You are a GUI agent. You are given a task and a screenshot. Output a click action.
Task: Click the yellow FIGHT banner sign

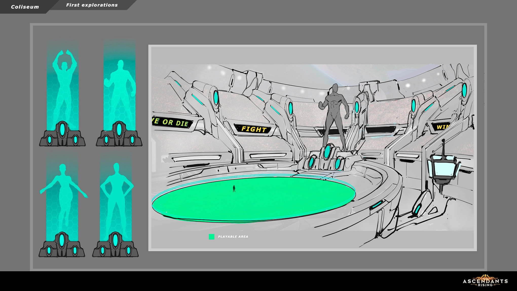[254, 129]
